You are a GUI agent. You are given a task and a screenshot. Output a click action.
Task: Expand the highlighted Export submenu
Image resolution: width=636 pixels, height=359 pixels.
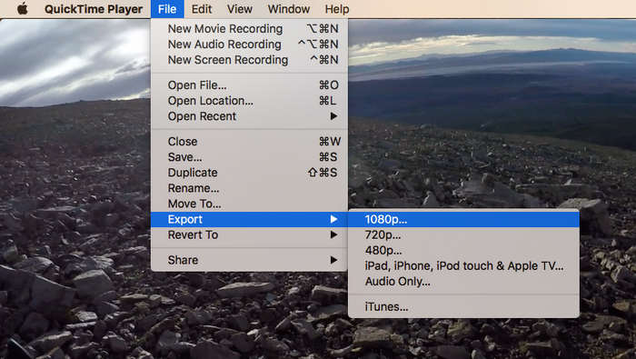coord(249,219)
